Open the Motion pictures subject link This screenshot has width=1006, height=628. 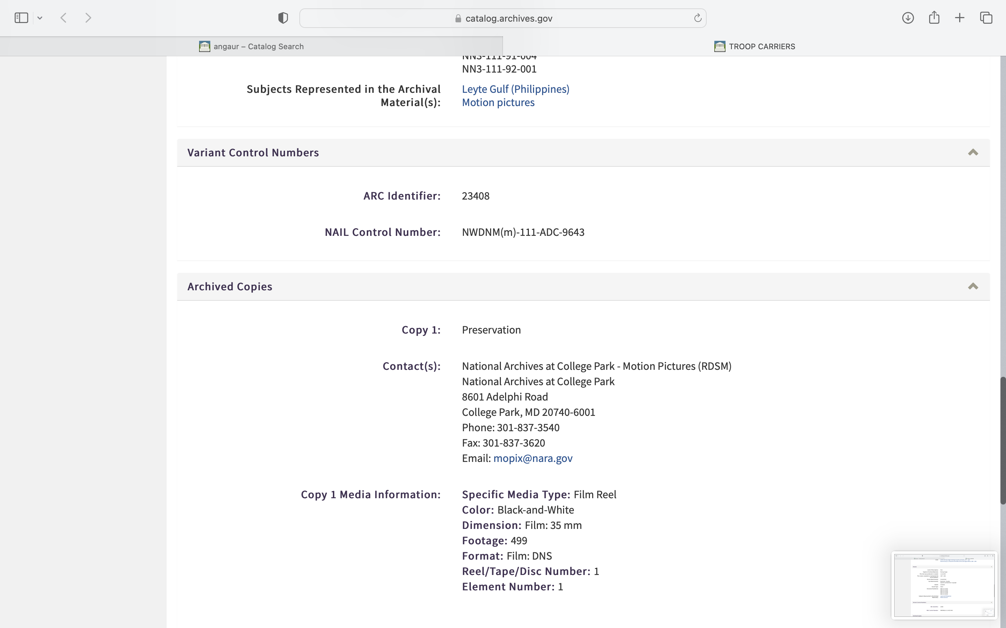tap(498, 102)
